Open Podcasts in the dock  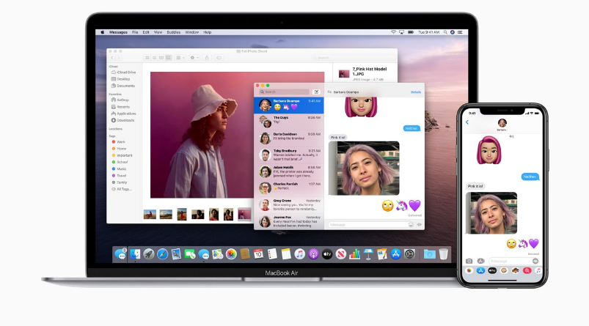[x=313, y=254]
